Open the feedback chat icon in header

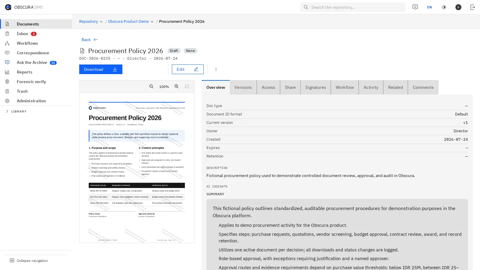415,7
